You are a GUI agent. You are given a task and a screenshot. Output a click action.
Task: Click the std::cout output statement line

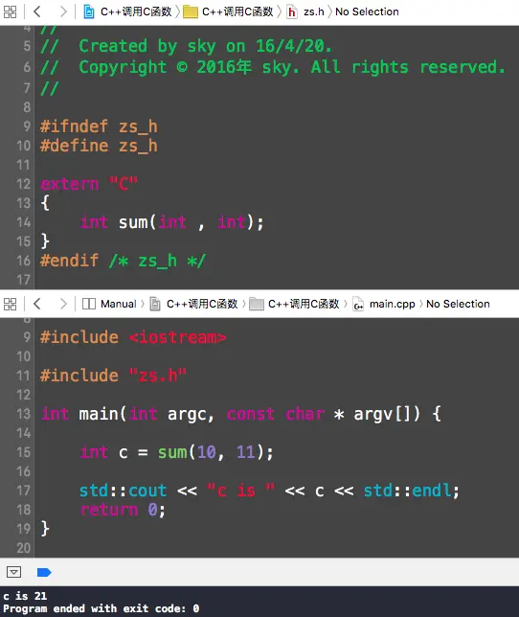[x=269, y=491]
